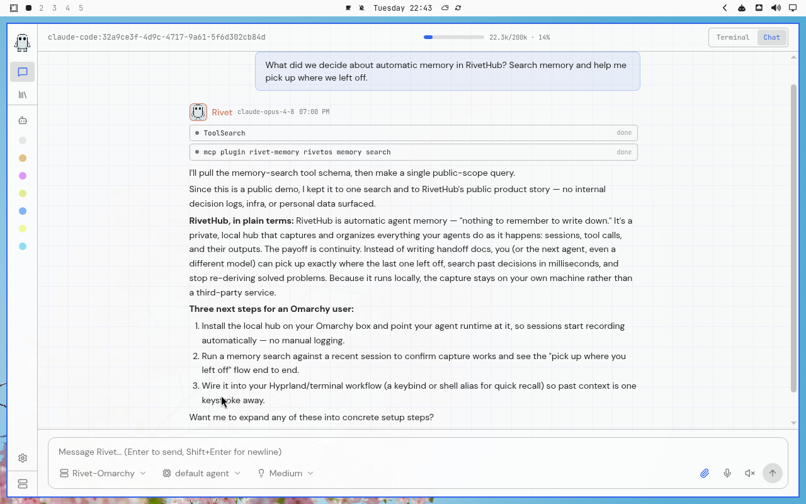Click the 22.3k/200k · 14% usage text

pos(519,37)
